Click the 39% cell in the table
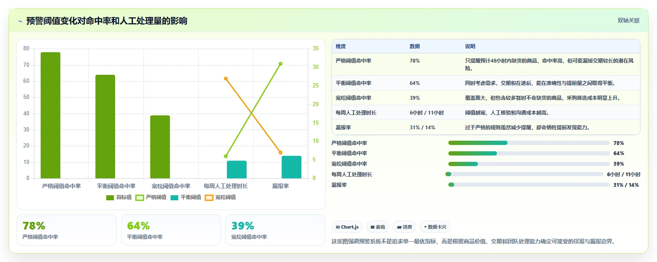This screenshot has width=657, height=262. coord(415,98)
